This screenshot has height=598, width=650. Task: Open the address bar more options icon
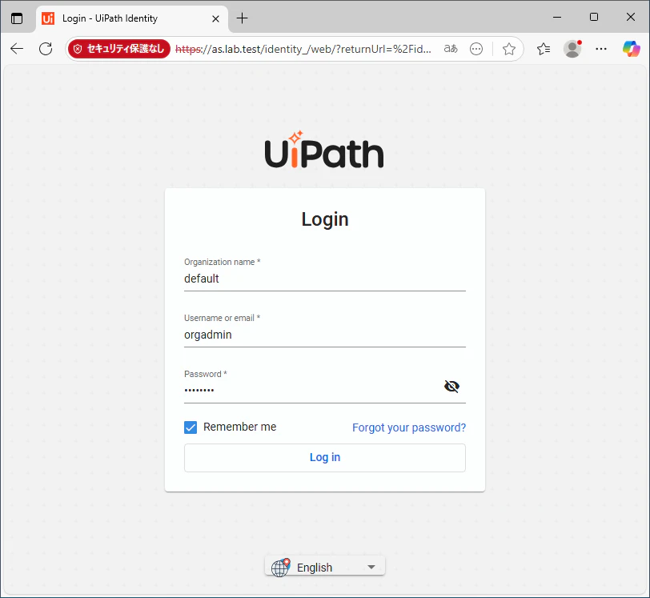pyautogui.click(x=476, y=49)
